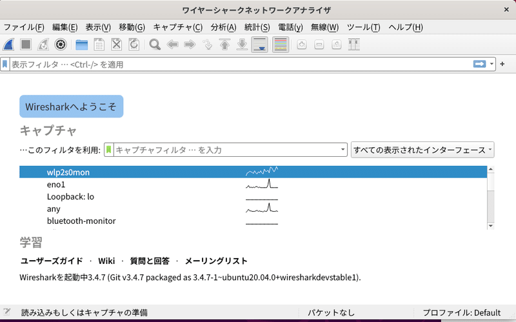Start capturing packets with shark fin icon
This screenshot has height=322, width=516.
8,45
